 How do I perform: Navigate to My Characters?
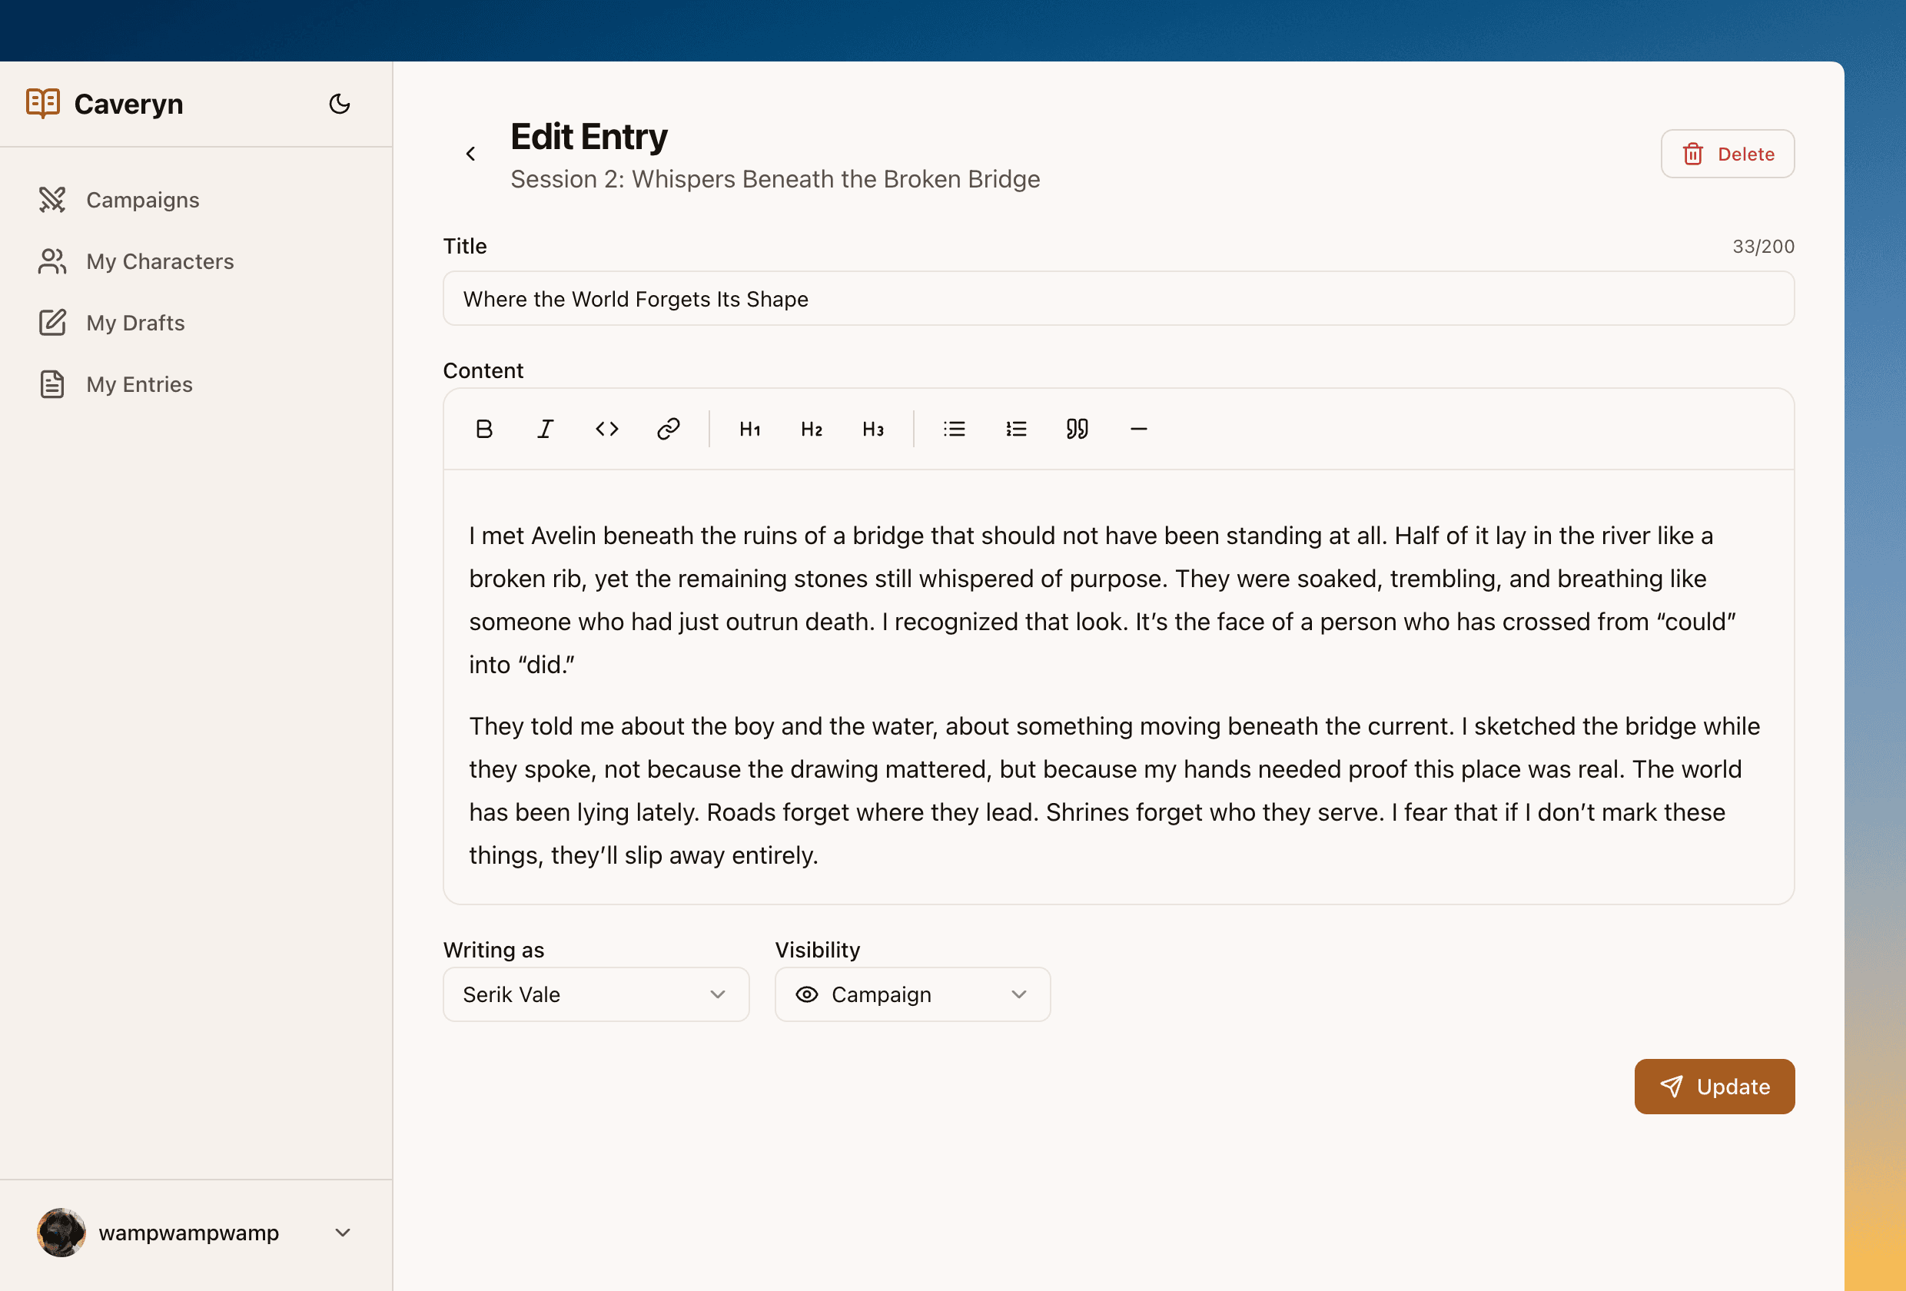159,261
